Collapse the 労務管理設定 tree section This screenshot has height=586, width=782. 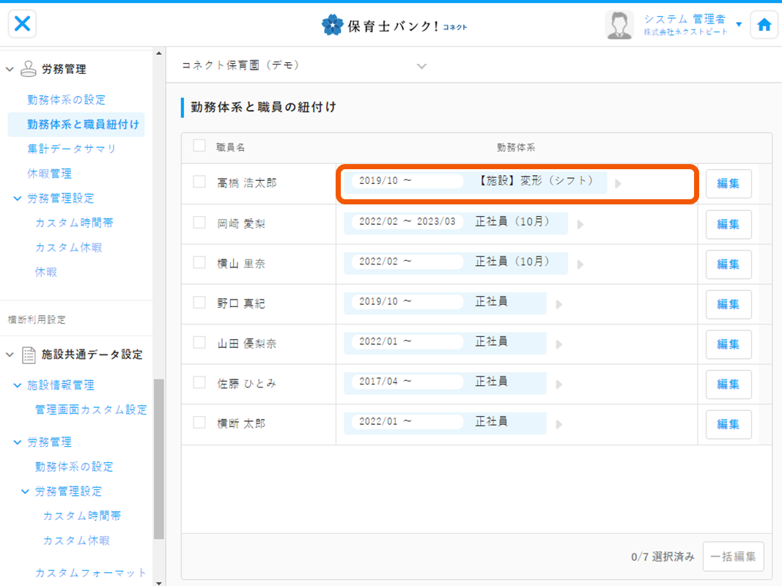(x=18, y=199)
